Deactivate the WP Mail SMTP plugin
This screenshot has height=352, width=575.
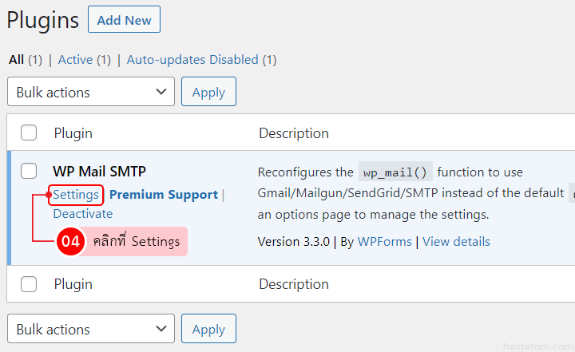[82, 214]
